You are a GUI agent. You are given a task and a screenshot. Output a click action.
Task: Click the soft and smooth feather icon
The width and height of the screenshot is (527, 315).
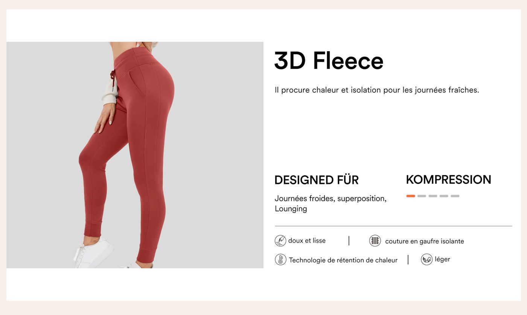pos(280,241)
